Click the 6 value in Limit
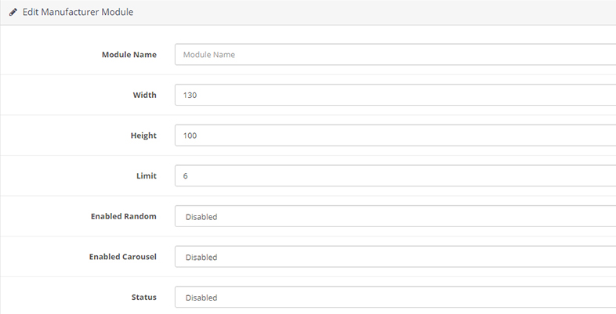 click(186, 176)
